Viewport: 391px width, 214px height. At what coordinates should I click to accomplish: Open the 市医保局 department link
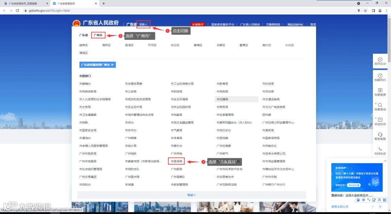(x=177, y=161)
